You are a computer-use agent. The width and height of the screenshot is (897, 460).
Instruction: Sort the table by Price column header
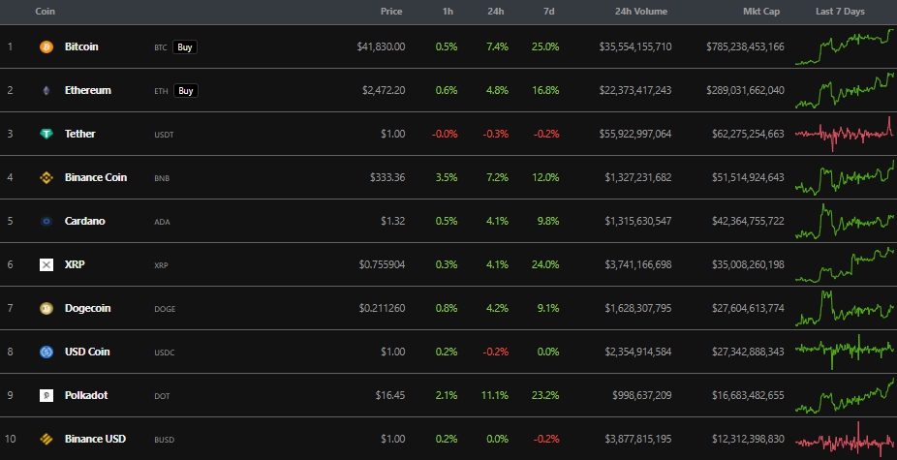pos(391,12)
